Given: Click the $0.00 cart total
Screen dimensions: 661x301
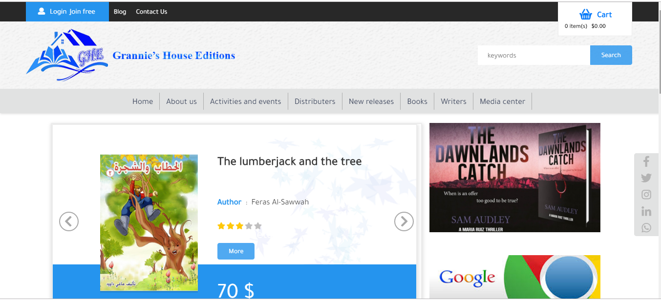Looking at the screenshot, I should pos(598,26).
